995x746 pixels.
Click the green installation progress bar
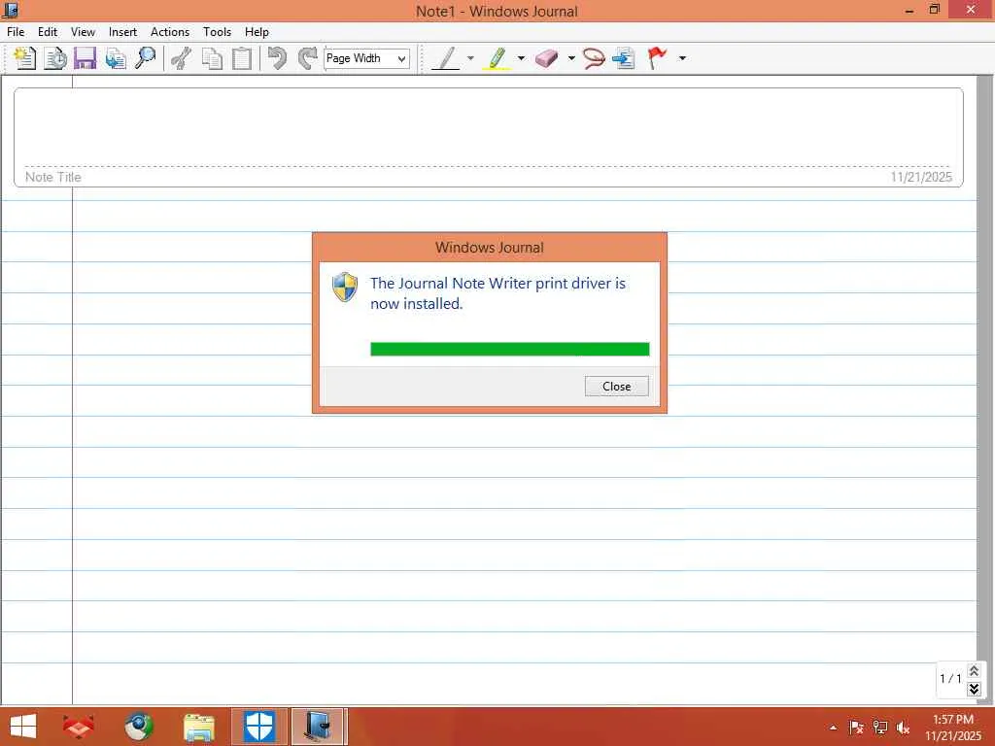pyautogui.click(x=509, y=349)
